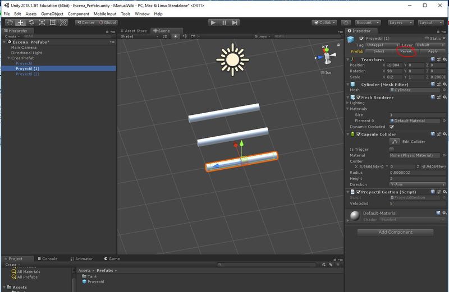The image size is (449, 292).
Task: Collapse the CrearPrefab hierarchy item
Action: tap(8, 58)
